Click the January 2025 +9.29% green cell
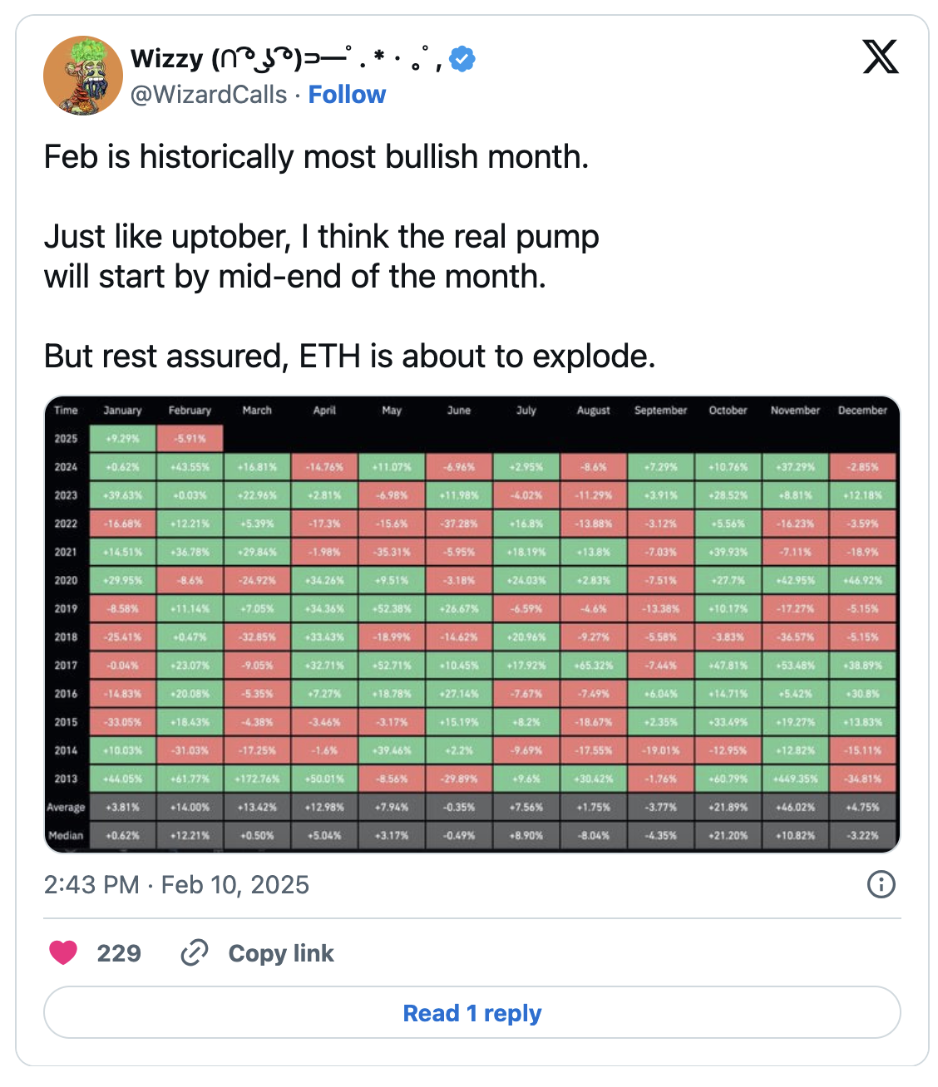This screenshot has width=938, height=1087. (x=122, y=439)
